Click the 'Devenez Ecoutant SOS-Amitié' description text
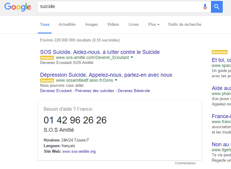 tap(67, 63)
